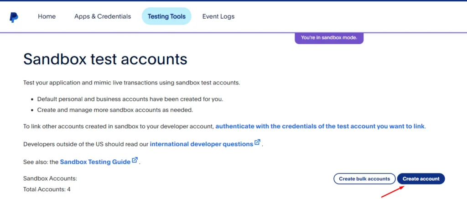This screenshot has height=199, width=467.
Task: Click the Sandbox Accounts: label
Action: coord(50,179)
